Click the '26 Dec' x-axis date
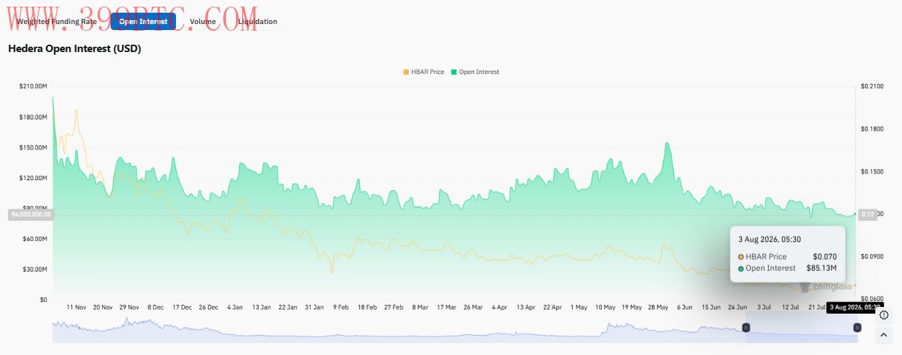This screenshot has height=355, width=902. (x=209, y=308)
